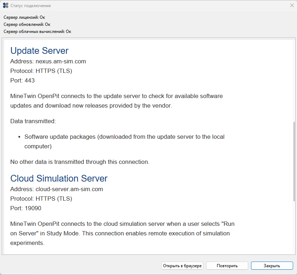Close the window with the title-bar X
This screenshot has height=275, width=297.
point(292,6)
